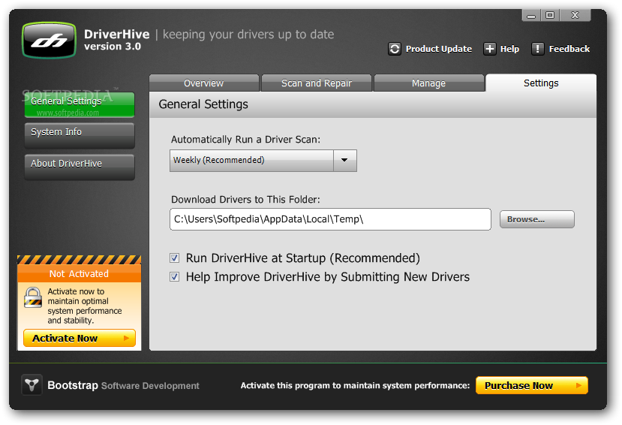Click the Browse... button
This screenshot has width=622, height=425.
536,219
